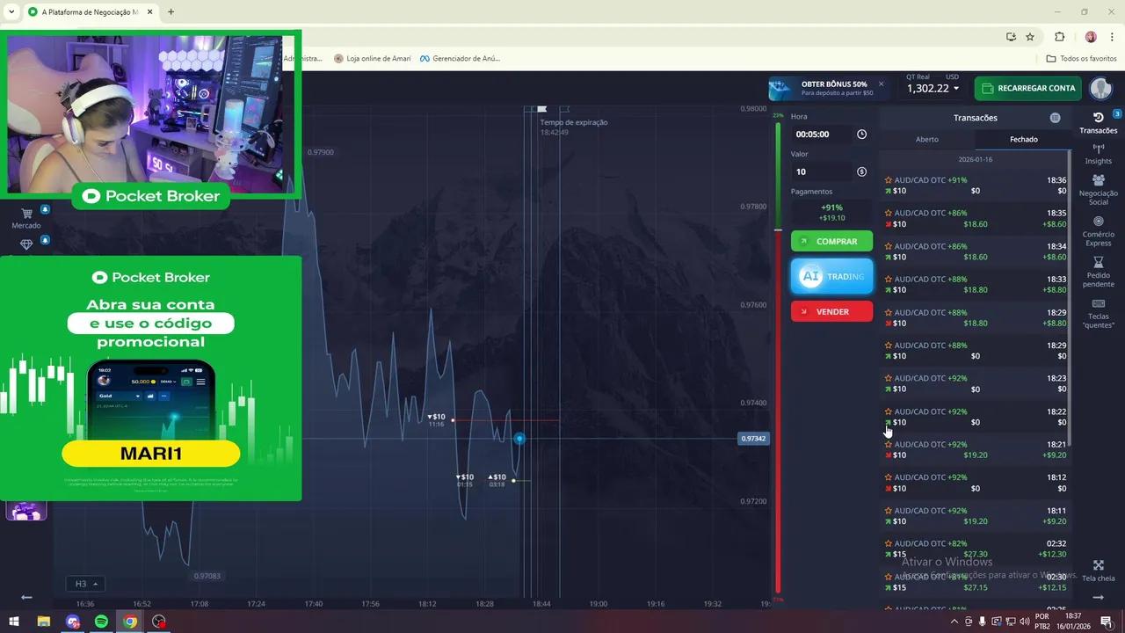
Task: Bookmark this page with the star icon
Action: (1030, 37)
